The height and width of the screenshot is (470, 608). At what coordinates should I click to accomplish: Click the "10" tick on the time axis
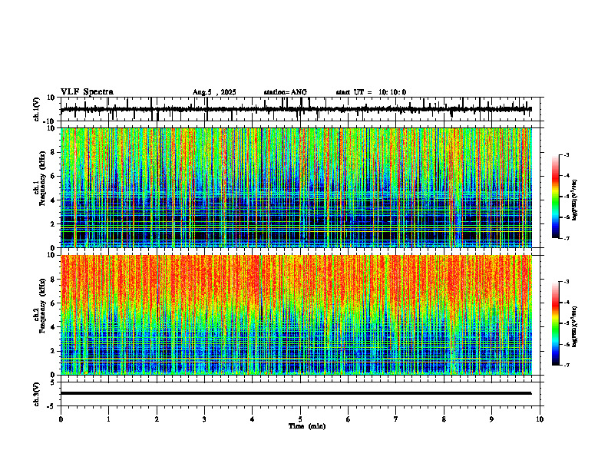point(540,419)
